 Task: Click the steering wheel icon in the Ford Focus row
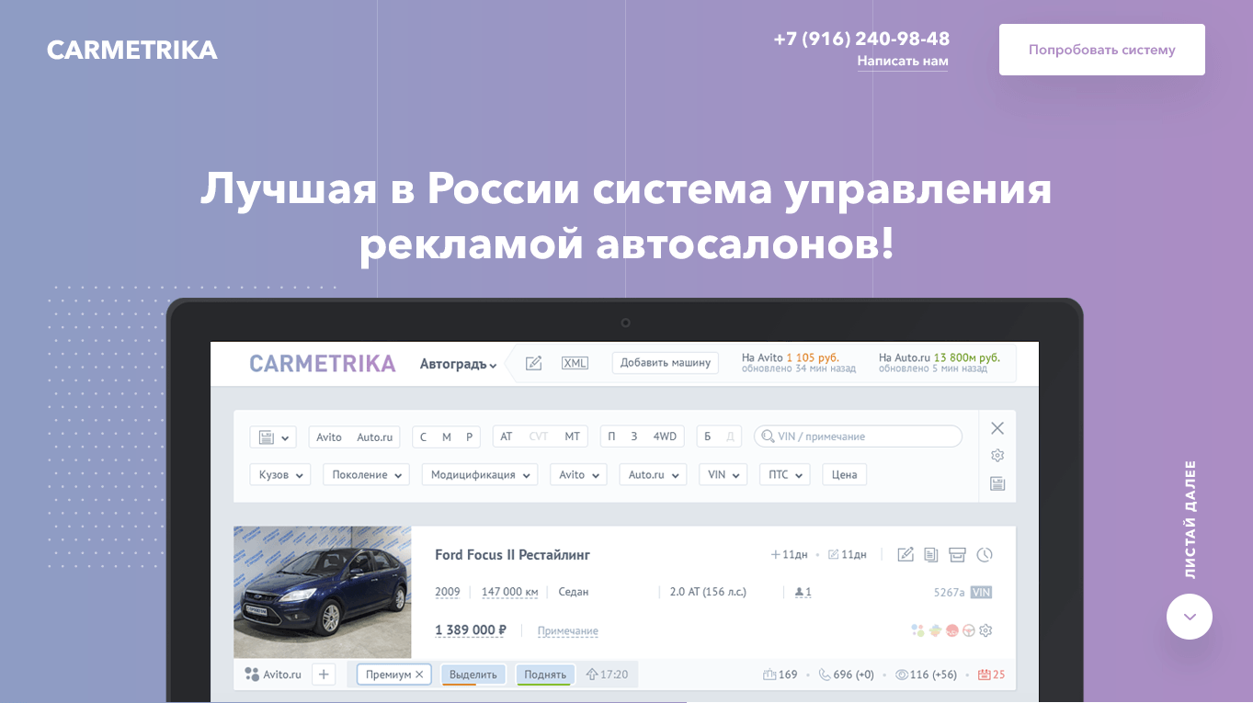968,630
